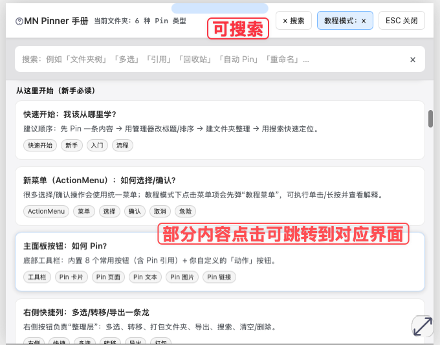Close the manual via ESC 关闭
Image resolution: width=440 pixels, height=345 pixels.
pos(401,21)
